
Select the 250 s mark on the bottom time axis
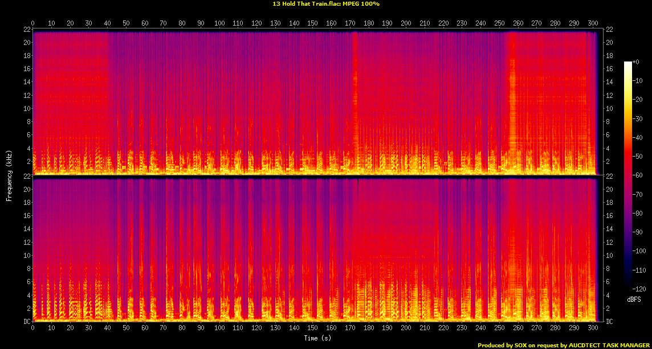tap(499, 328)
